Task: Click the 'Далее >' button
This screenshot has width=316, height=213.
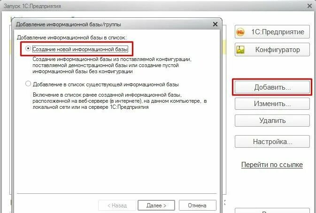Action: (x=156, y=205)
